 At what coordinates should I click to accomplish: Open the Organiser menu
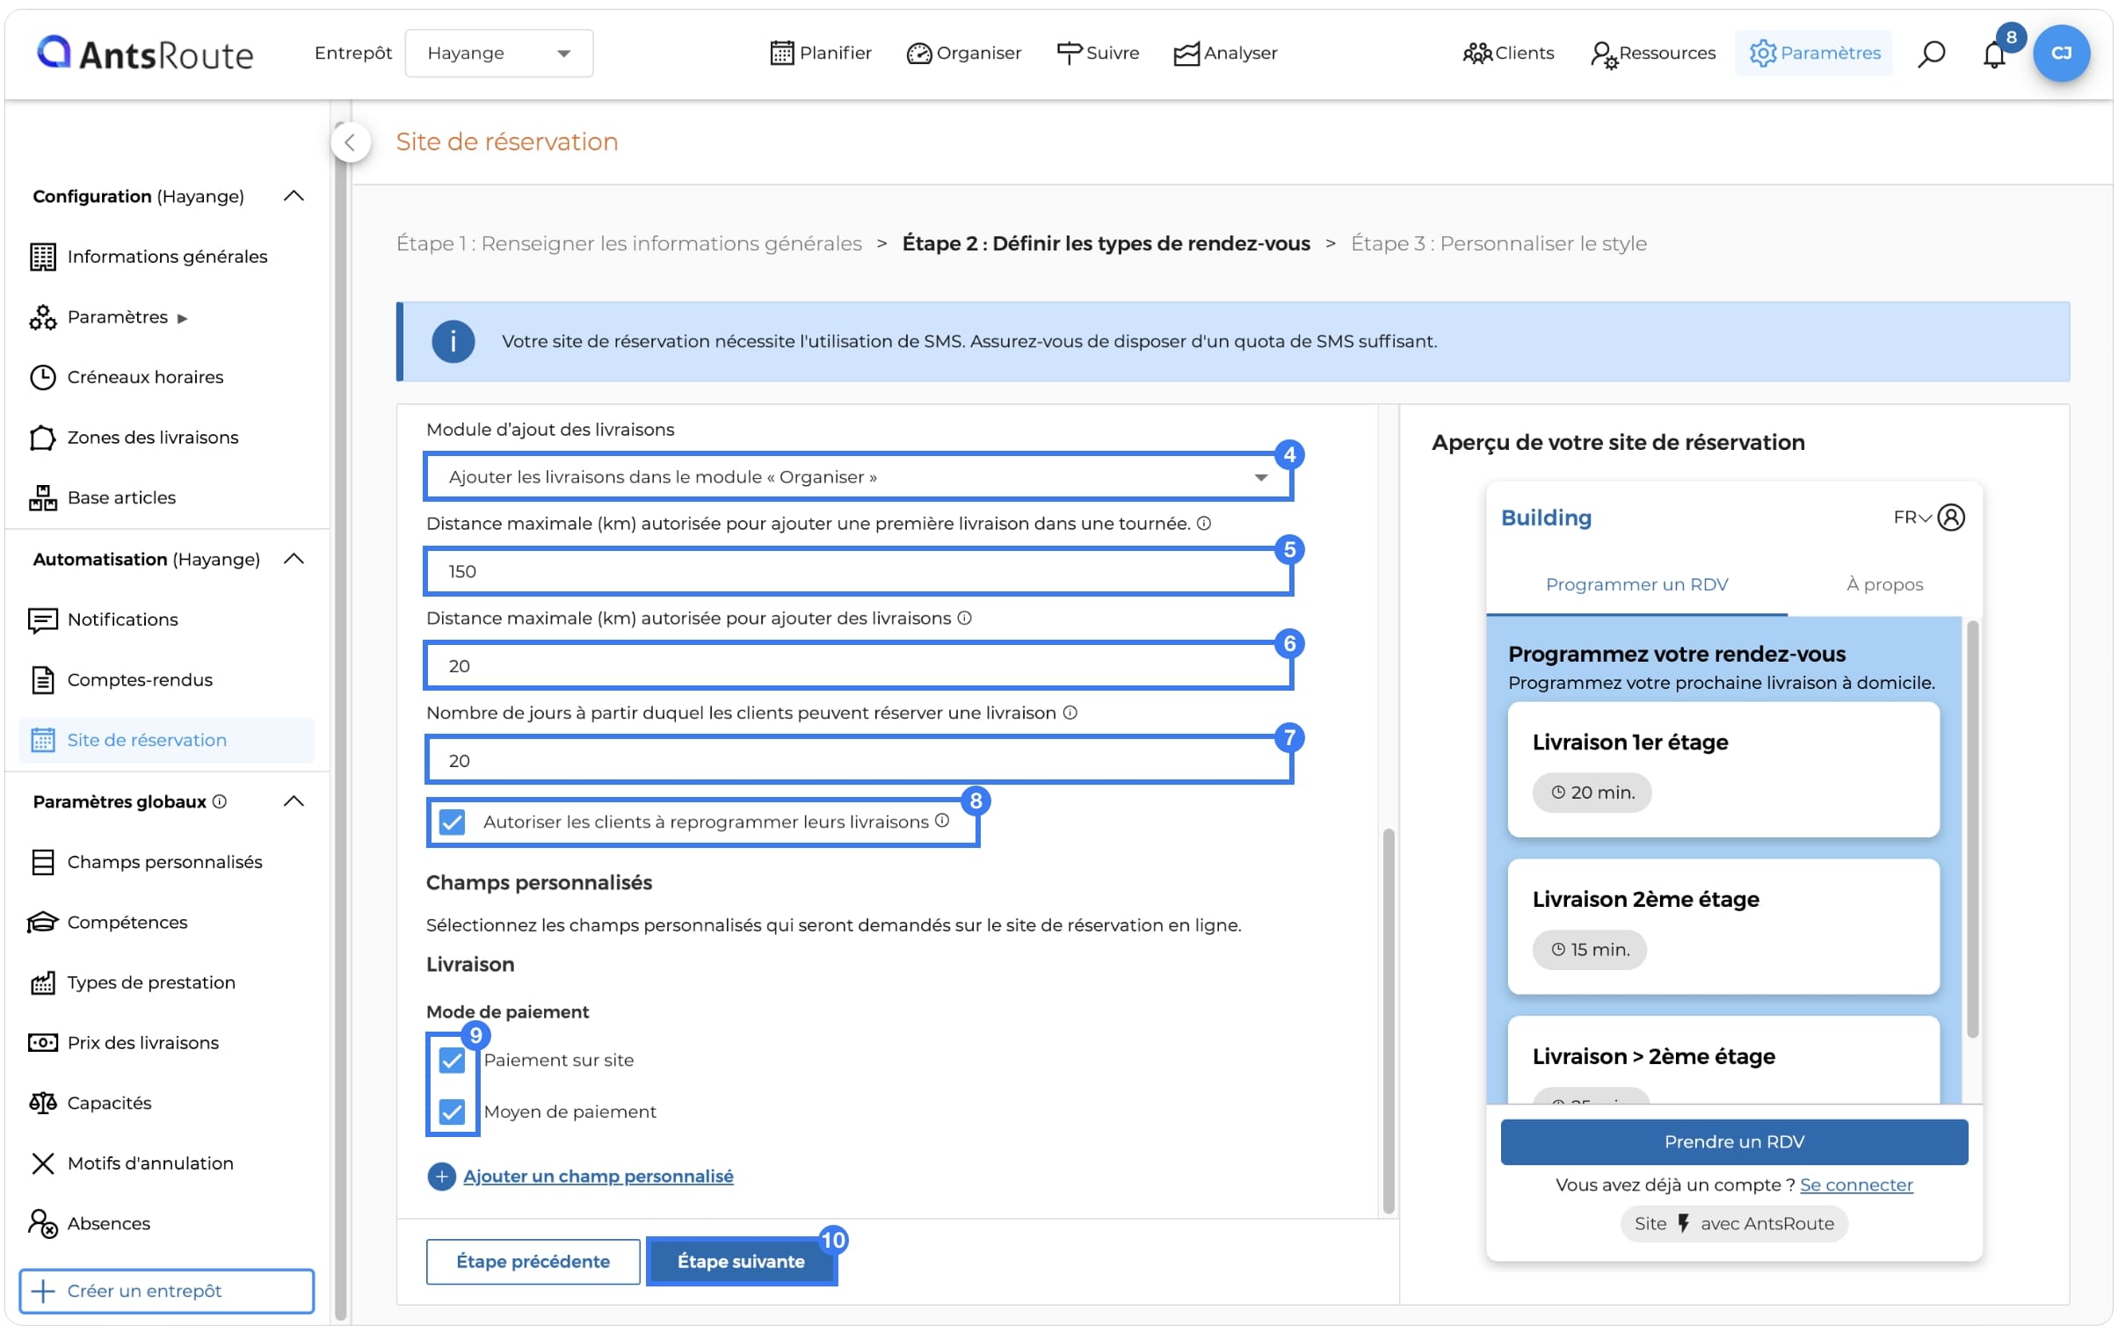click(963, 54)
